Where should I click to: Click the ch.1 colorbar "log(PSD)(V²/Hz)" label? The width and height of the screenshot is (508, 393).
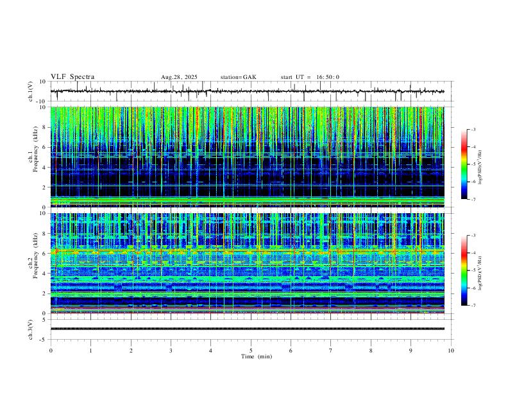tap(480, 168)
